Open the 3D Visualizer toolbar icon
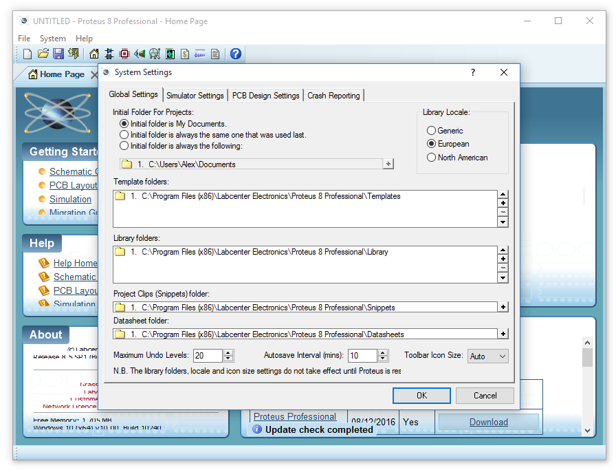Image resolution: width=616 pixels, height=470 pixels. tap(140, 54)
